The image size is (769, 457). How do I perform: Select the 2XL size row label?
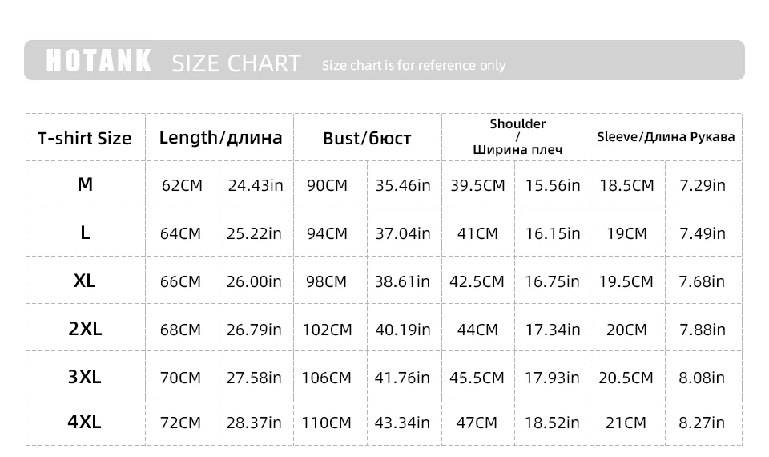click(x=85, y=329)
